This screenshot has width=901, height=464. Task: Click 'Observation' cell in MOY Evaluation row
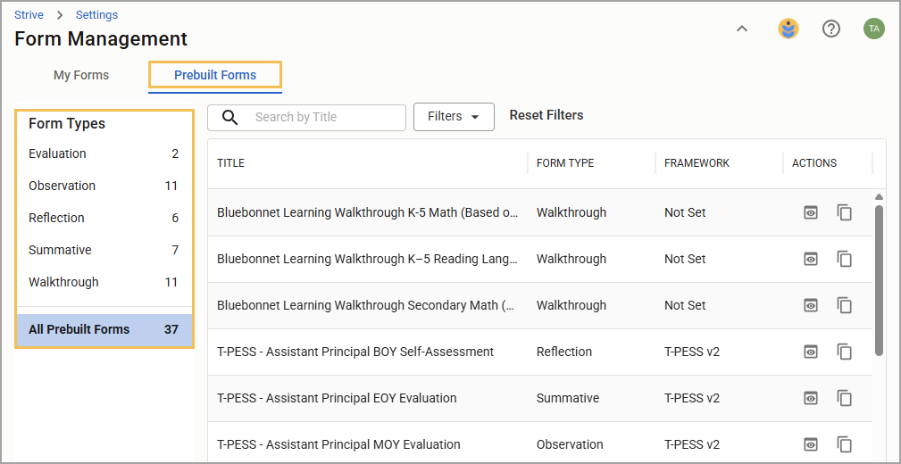coord(570,444)
